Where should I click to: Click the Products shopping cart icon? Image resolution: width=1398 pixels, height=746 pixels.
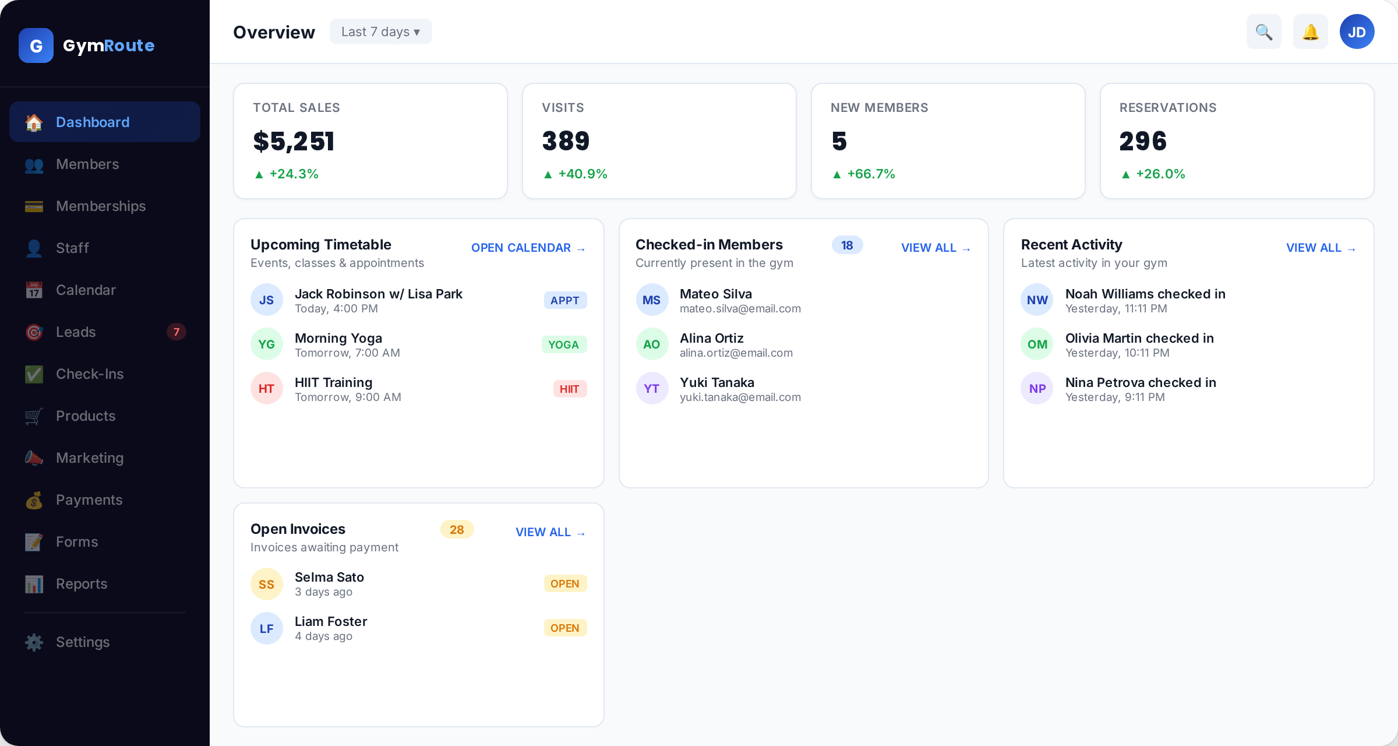pyautogui.click(x=34, y=416)
